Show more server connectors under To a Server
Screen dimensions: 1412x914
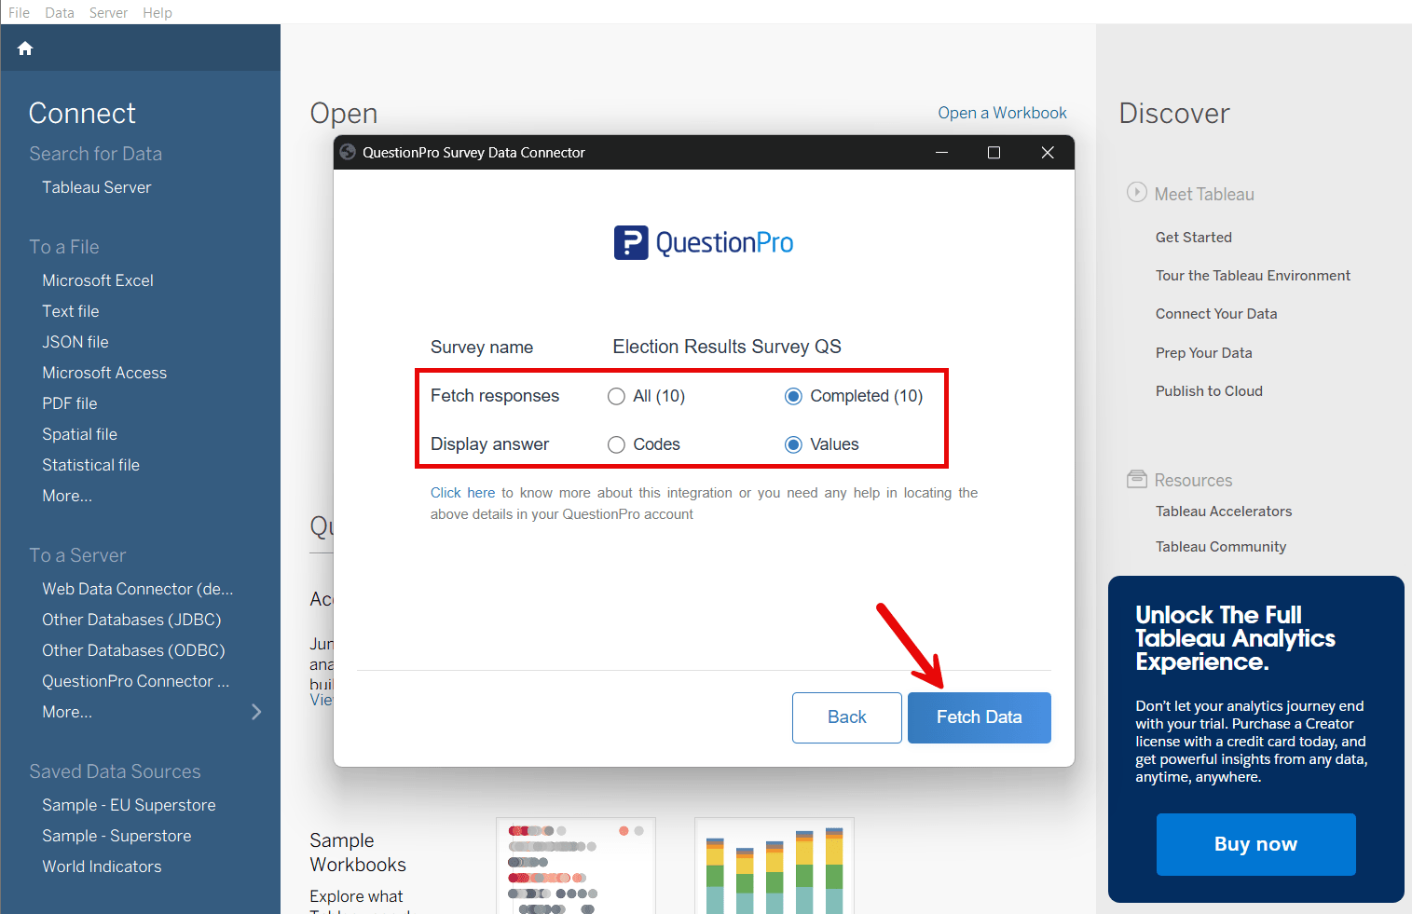(x=67, y=712)
